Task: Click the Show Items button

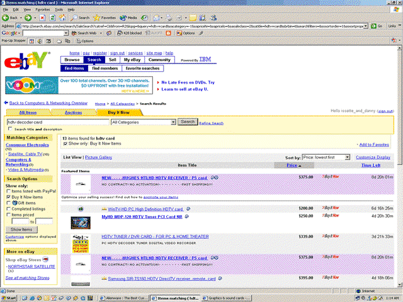Action: tap(21, 230)
